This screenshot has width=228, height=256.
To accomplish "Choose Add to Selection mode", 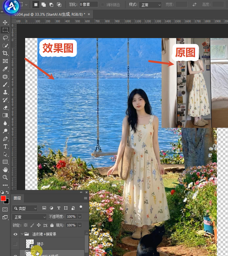I will point(44,5).
